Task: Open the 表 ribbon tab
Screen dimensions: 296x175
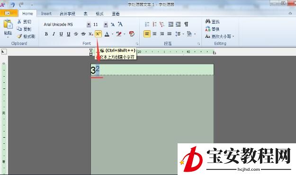Action: click(x=86, y=14)
